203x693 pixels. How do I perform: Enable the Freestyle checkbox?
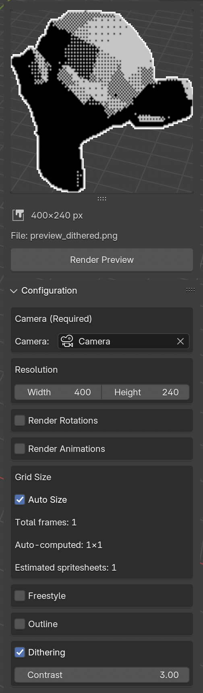coord(20,596)
